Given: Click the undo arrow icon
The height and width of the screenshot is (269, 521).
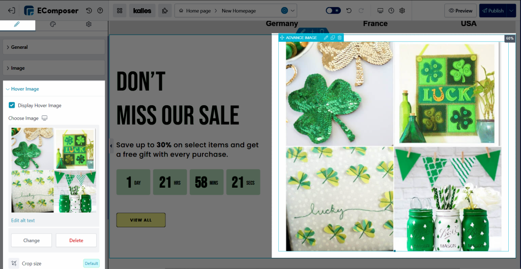Looking at the screenshot, I should [349, 11].
